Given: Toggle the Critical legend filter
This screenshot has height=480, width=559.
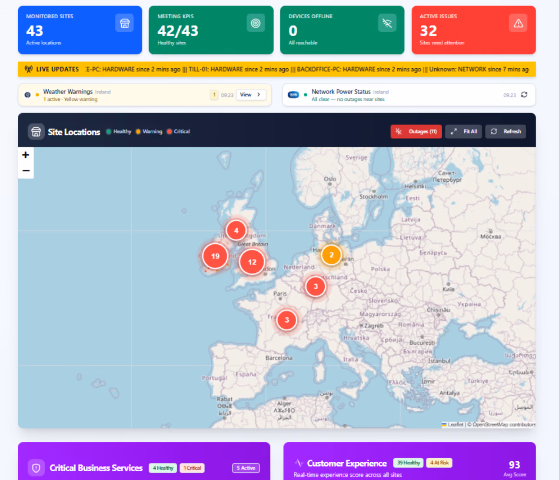Looking at the screenshot, I should point(179,131).
